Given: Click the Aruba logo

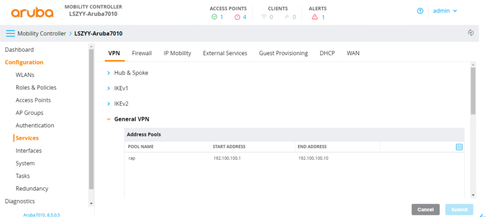Looking at the screenshot, I should coord(32,13).
